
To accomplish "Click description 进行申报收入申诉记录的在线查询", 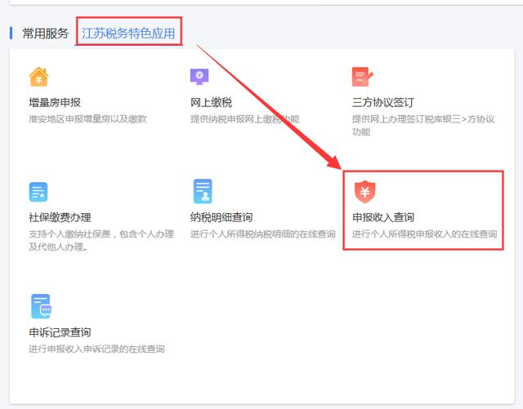I will [x=96, y=349].
